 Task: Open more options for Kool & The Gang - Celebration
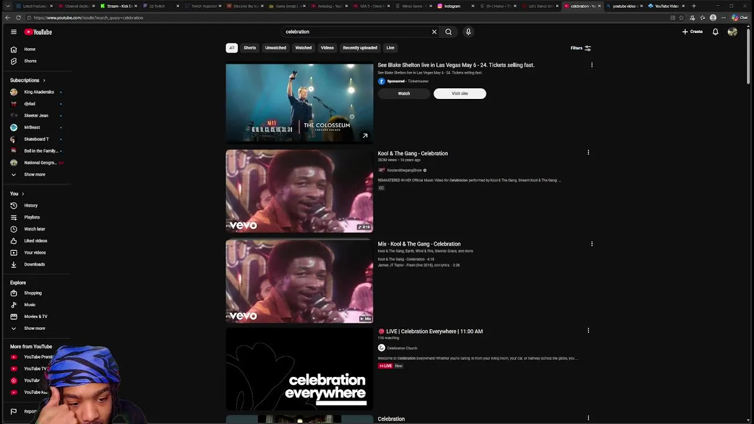[588, 153]
